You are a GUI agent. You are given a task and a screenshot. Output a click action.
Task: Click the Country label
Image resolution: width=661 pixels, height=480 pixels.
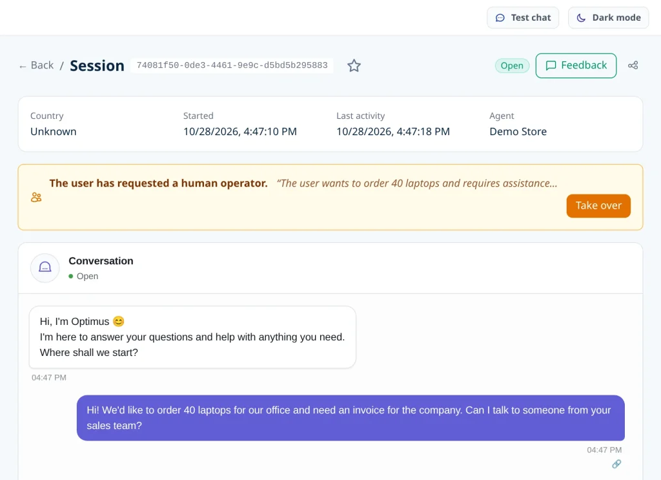[46, 116]
